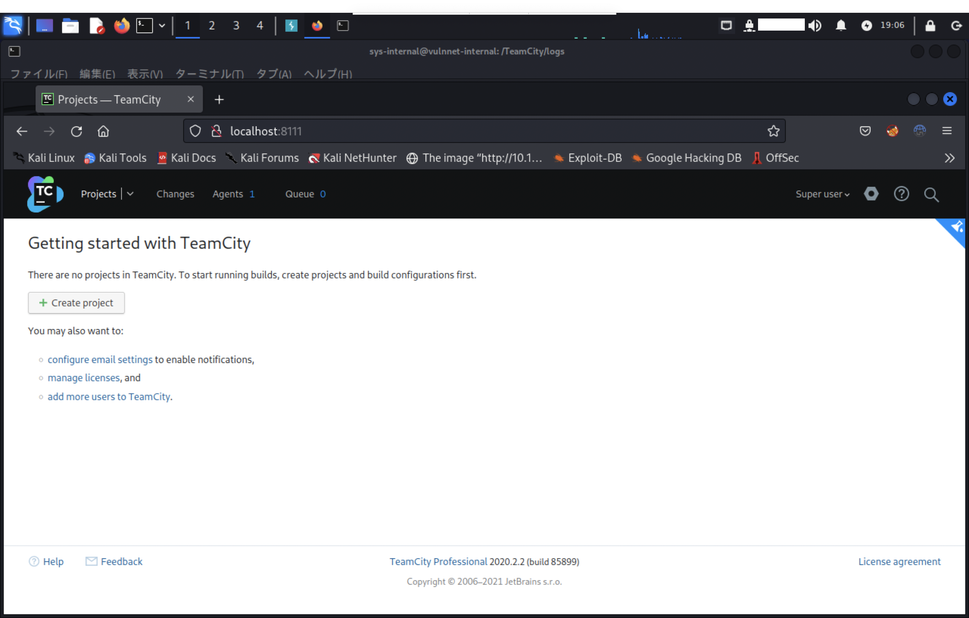The width and height of the screenshot is (969, 618).
Task: Click the tracking protection shield icon
Action: 195,131
